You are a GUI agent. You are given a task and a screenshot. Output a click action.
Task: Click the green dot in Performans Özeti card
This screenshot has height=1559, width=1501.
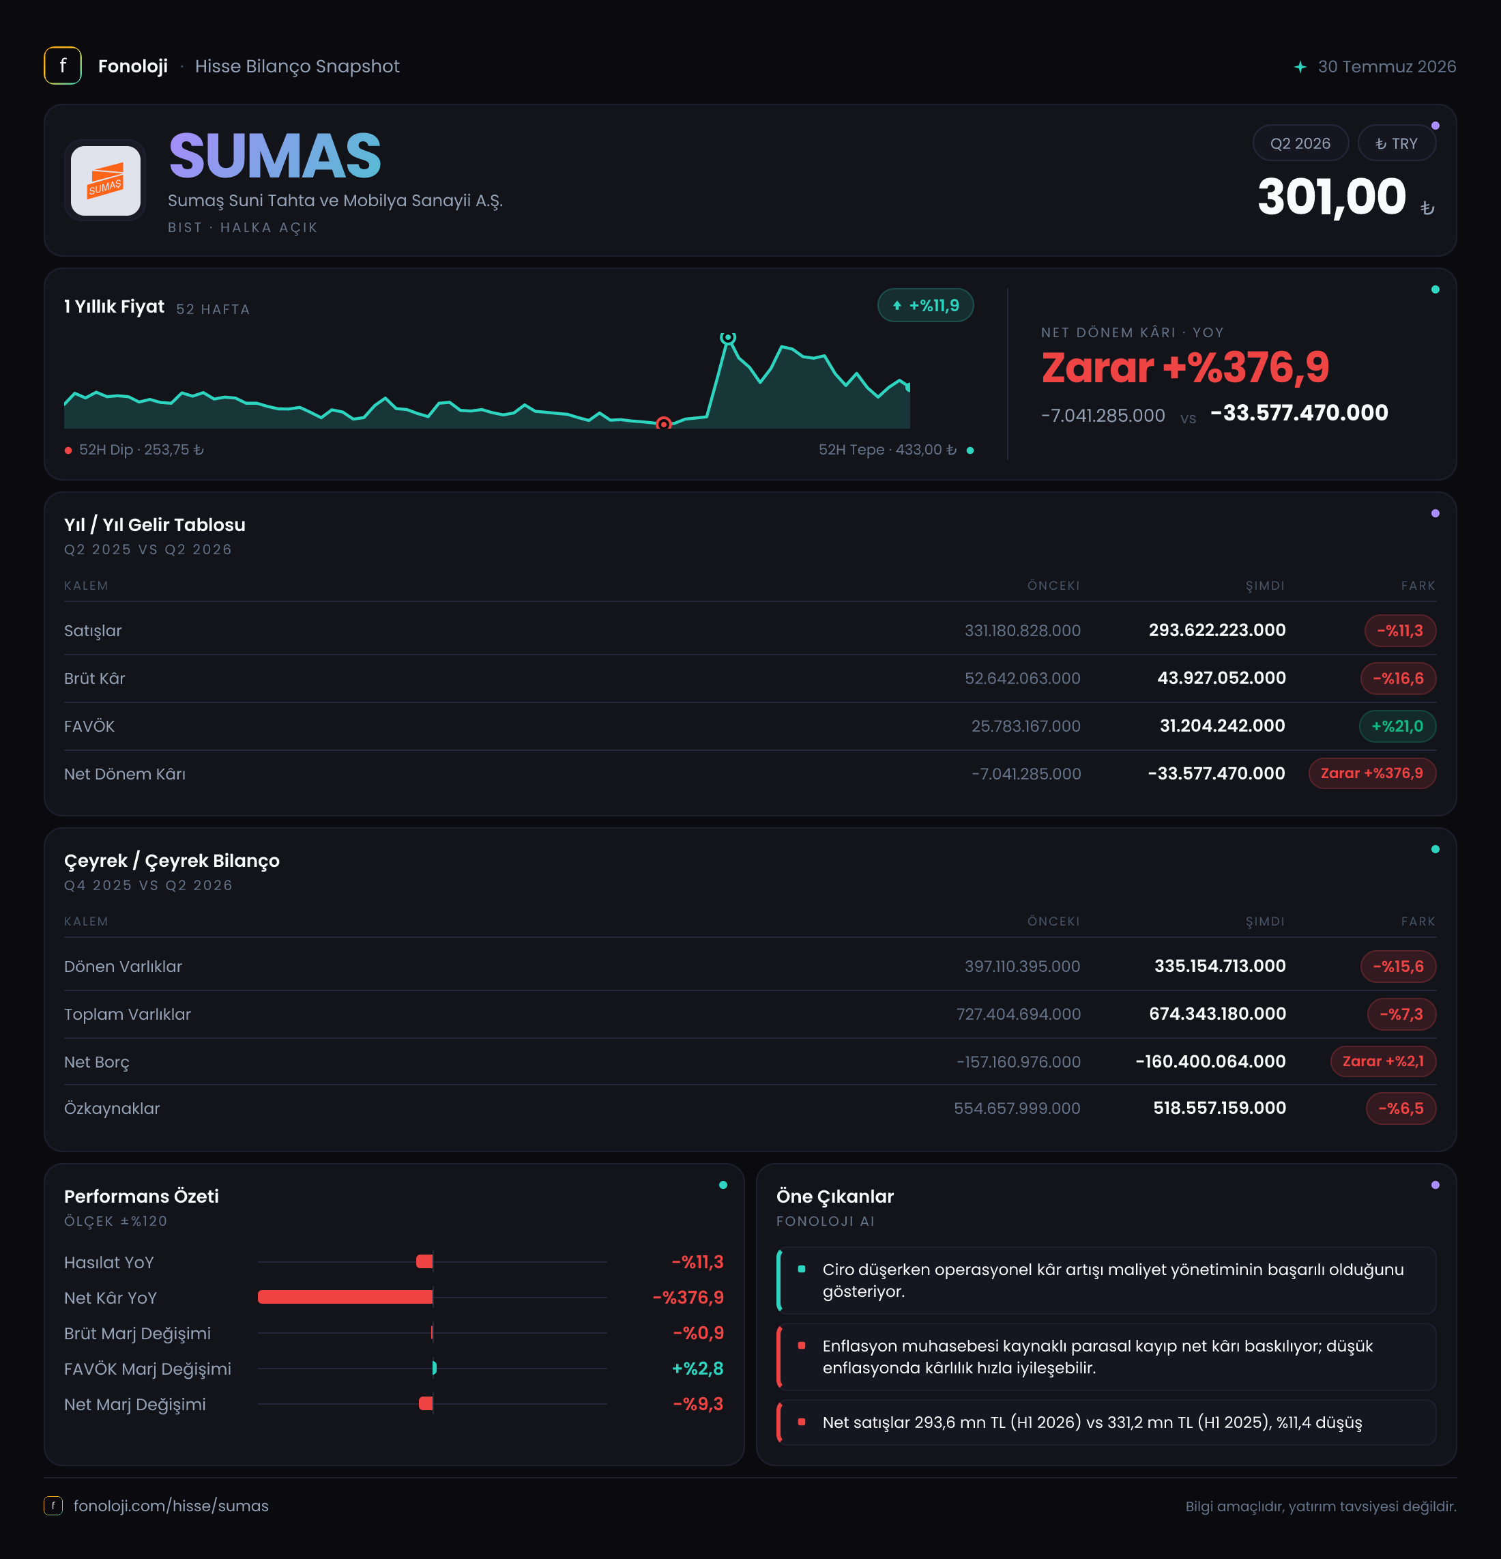(x=723, y=1185)
